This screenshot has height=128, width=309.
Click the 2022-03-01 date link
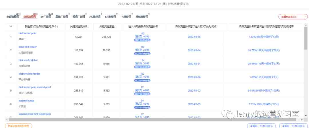pyautogui.click(x=194, y=64)
